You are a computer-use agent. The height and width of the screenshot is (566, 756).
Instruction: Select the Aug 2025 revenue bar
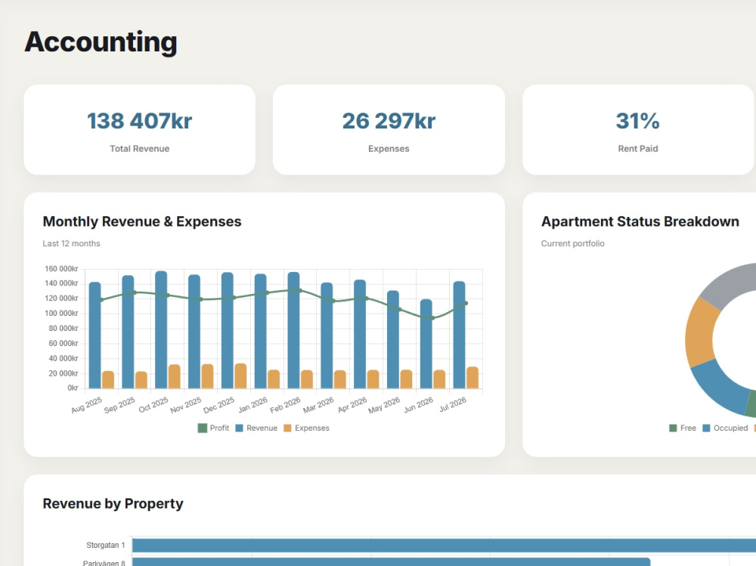tap(95, 335)
